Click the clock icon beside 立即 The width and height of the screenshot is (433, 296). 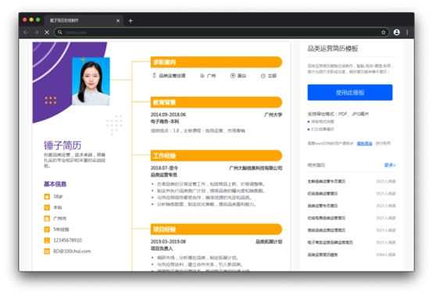(x=263, y=76)
